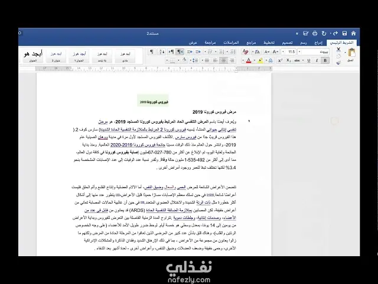Open the customize quick access toolbar arrow

pos(297,34)
